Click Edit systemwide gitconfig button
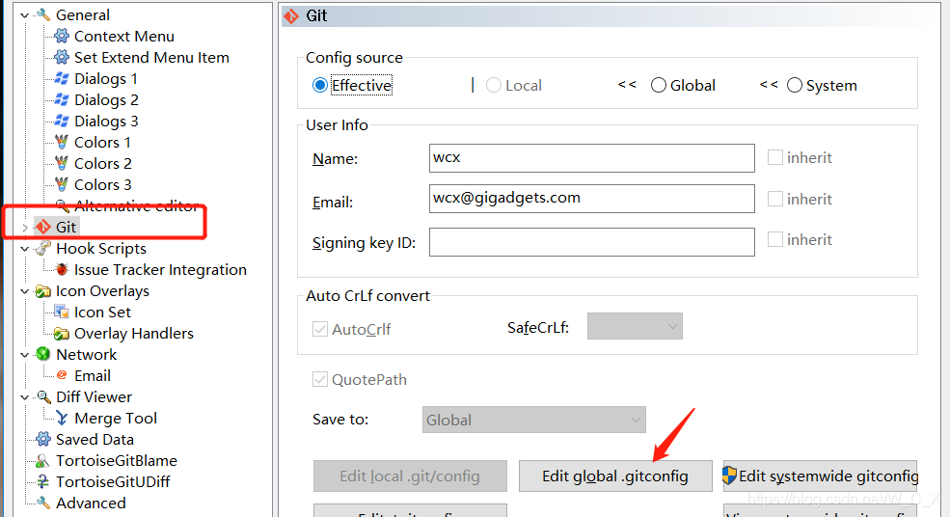Image resolution: width=950 pixels, height=517 pixels. [821, 476]
